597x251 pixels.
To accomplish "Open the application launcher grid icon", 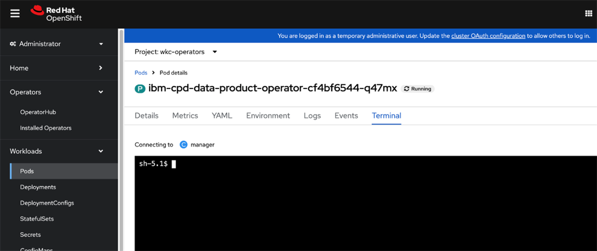I will (589, 13).
